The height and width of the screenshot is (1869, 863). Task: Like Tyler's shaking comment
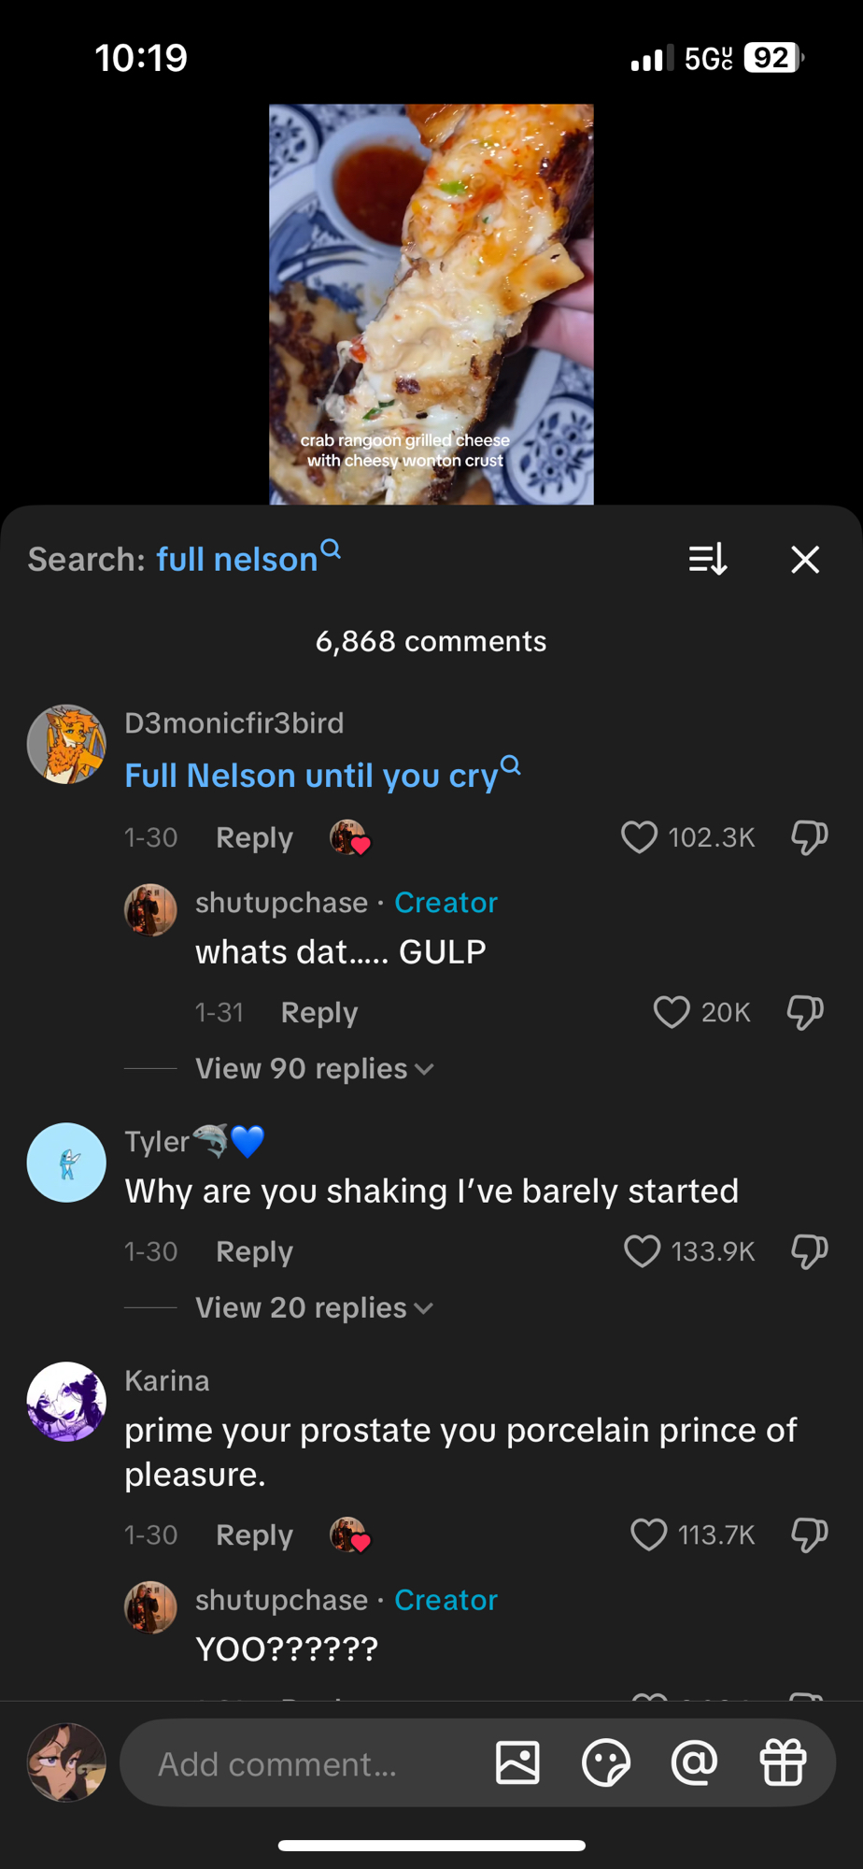pos(642,1251)
